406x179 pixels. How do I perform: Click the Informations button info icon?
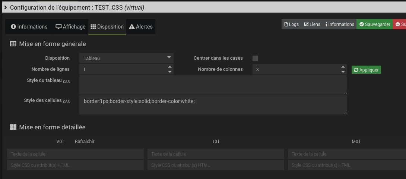pos(326,24)
